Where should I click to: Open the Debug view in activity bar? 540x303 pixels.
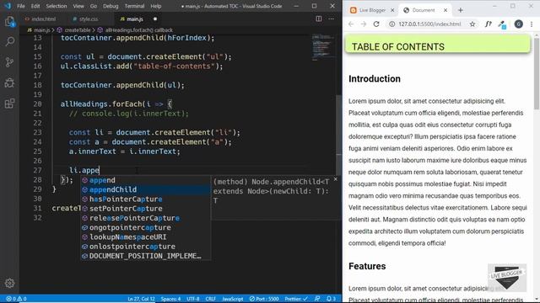9,82
